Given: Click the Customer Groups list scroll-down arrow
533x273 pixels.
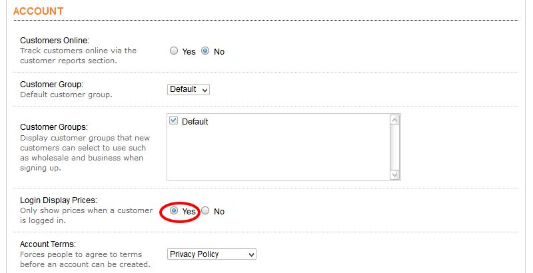Looking at the screenshot, I should 394,174.
